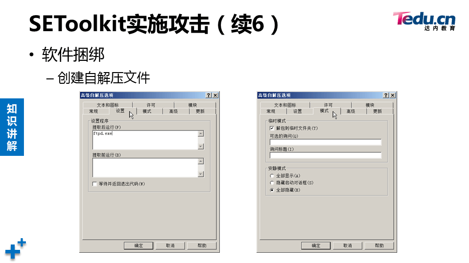The image size is (469, 263).
Task: Click the ? help icon in 设置程序 dialog
Action: tap(209, 95)
